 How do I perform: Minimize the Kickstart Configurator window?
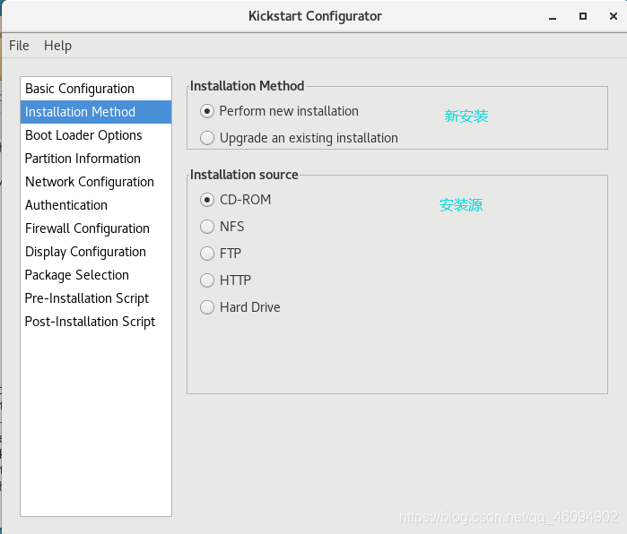553,17
